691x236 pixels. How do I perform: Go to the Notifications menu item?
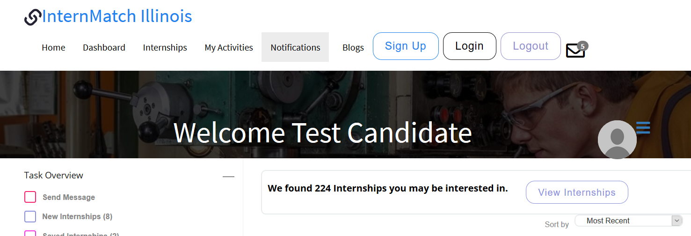(x=295, y=47)
